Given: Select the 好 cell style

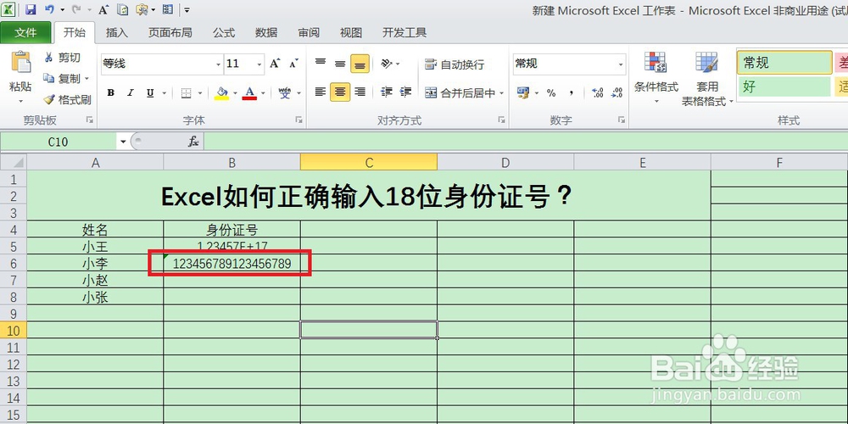Looking at the screenshot, I should tap(784, 86).
